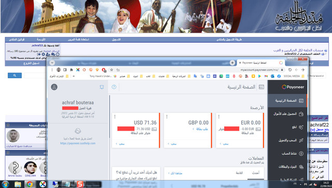Viewport: 332px width, 188px height.
Task: Select 'ادفع' pay item in Payoneer sidebar
Action: pyautogui.click(x=287, y=127)
